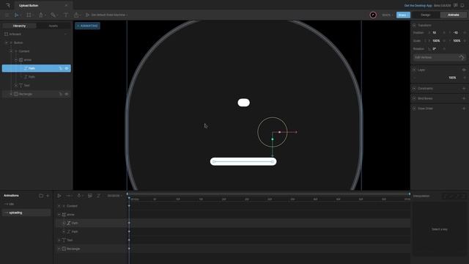
Task: Open Set default State Machine dropdown
Action: pos(107,15)
